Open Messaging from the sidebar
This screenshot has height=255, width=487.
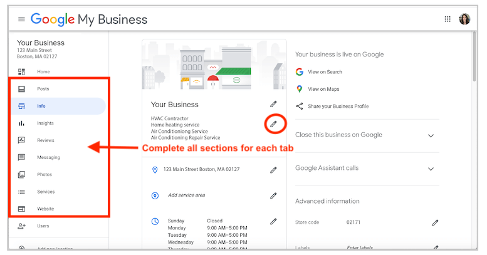tap(48, 157)
